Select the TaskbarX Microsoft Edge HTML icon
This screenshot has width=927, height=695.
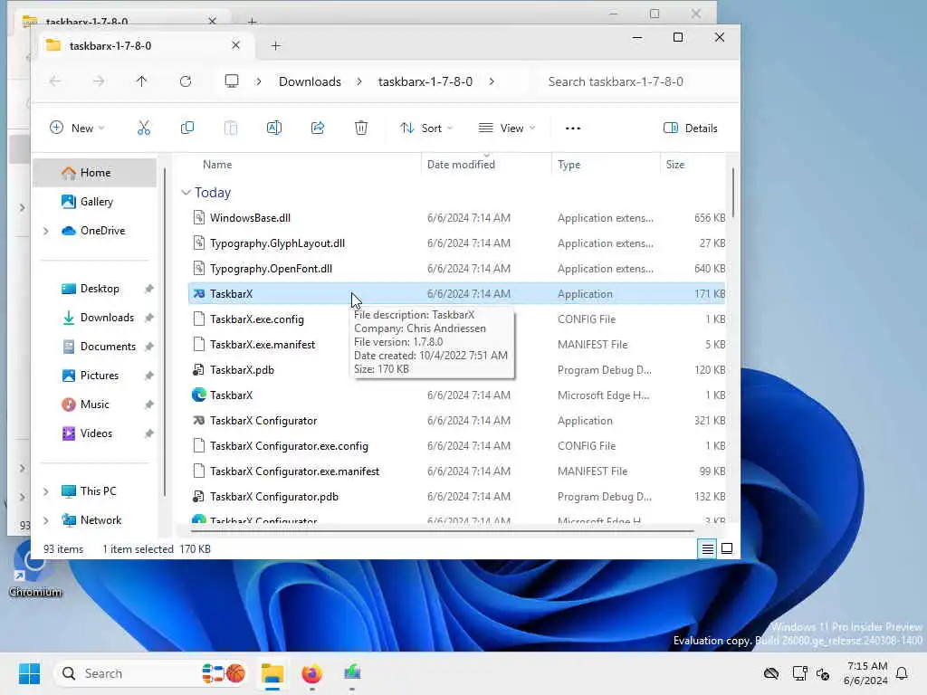[x=199, y=395]
